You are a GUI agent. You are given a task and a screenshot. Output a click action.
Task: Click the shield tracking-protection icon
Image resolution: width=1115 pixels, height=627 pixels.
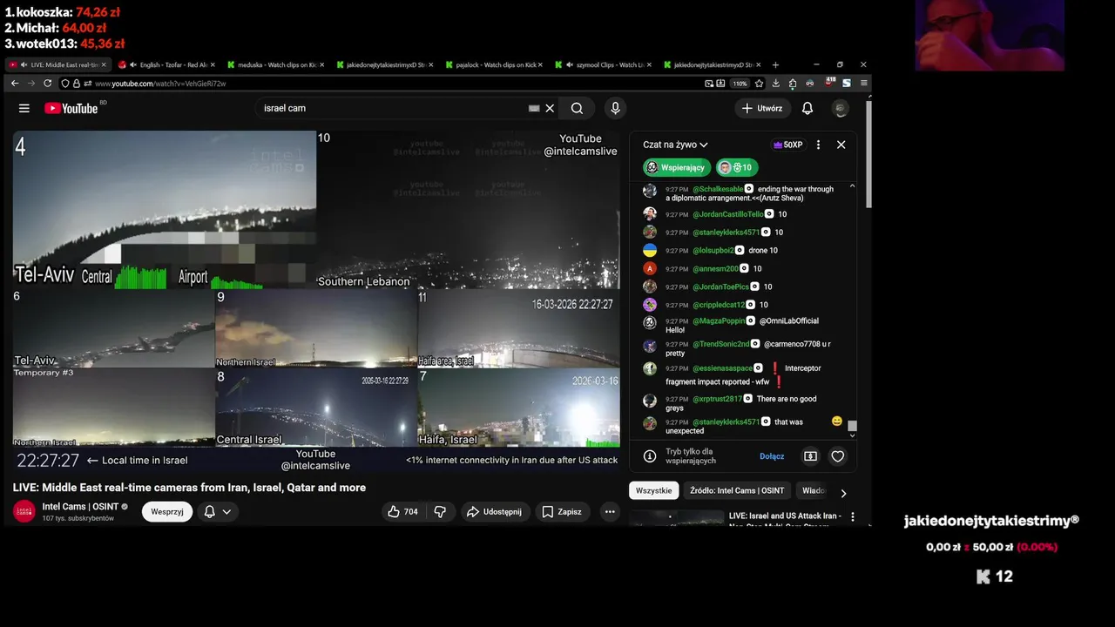pyautogui.click(x=65, y=84)
